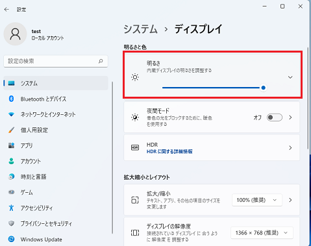Screen dimensions: 311x246
Task: Open Bluetooth とデバイス settings
Action: pyautogui.click(x=56, y=99)
